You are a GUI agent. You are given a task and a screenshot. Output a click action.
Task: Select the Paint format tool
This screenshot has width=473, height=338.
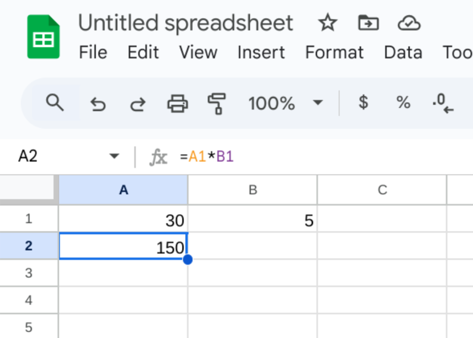coord(218,102)
